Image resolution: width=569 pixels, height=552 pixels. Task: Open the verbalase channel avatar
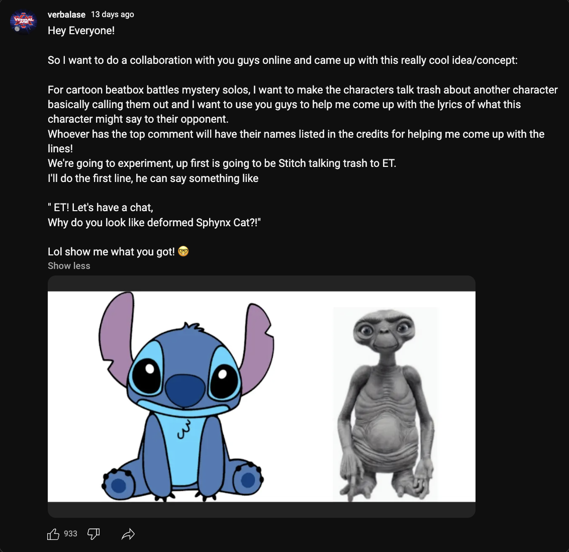(x=23, y=22)
